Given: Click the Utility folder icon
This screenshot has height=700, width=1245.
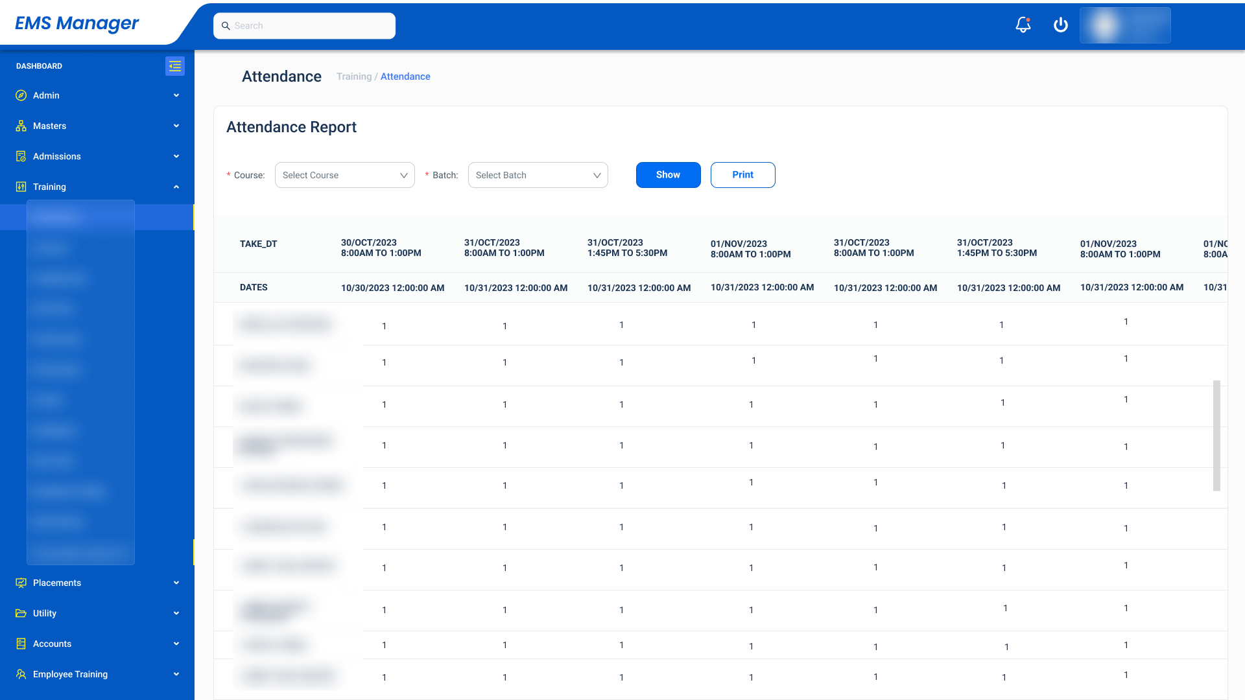Looking at the screenshot, I should 21,613.
